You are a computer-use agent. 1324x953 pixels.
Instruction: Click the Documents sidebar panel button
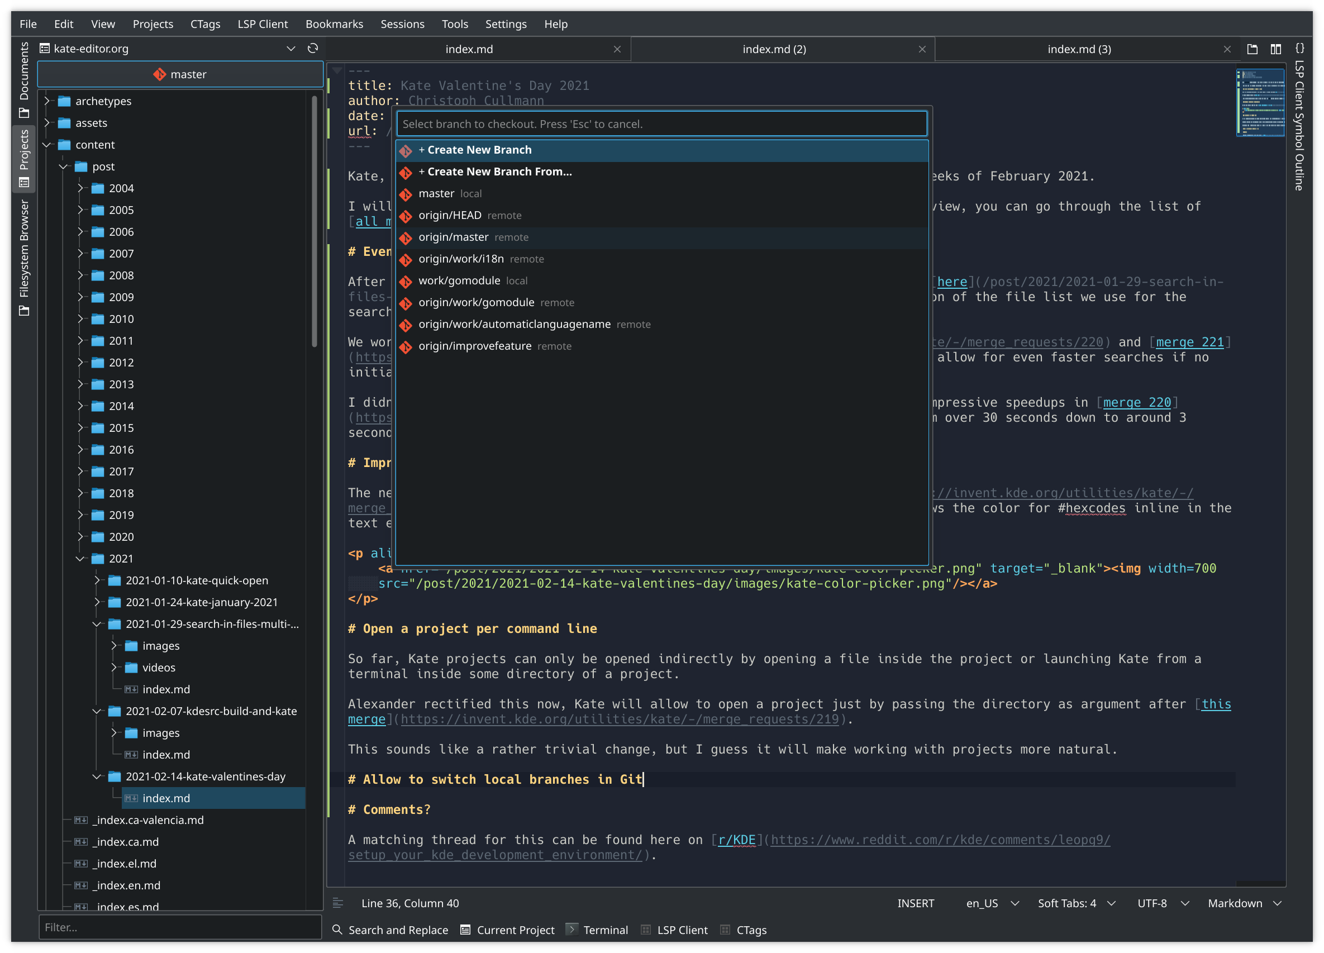pyautogui.click(x=24, y=79)
